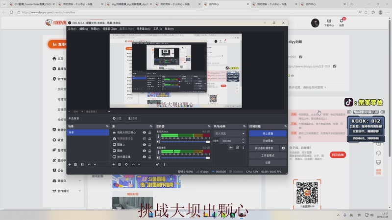Hide the 挑战大坝出颗心 source
Image resolution: width=392 pixels, height=220 pixels.
pos(144,132)
